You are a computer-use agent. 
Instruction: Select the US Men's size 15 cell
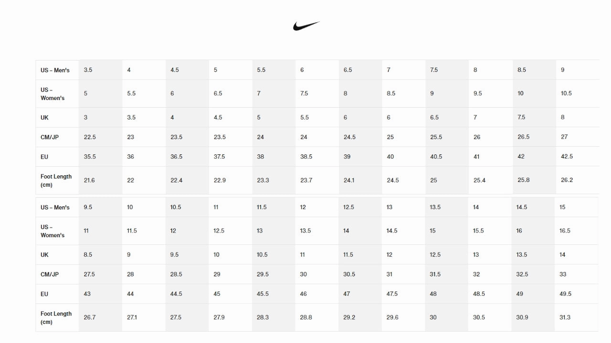tap(562, 207)
